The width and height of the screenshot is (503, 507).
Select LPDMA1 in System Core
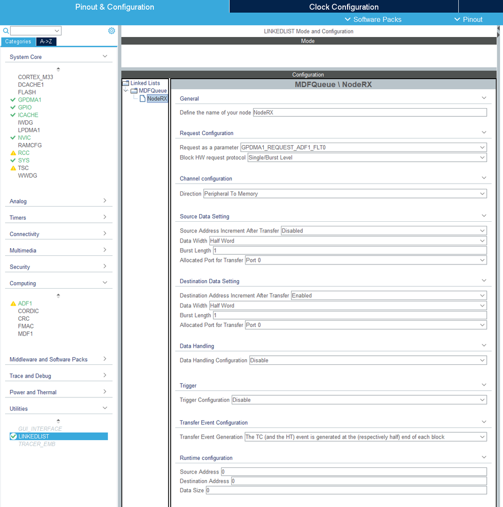coord(29,130)
